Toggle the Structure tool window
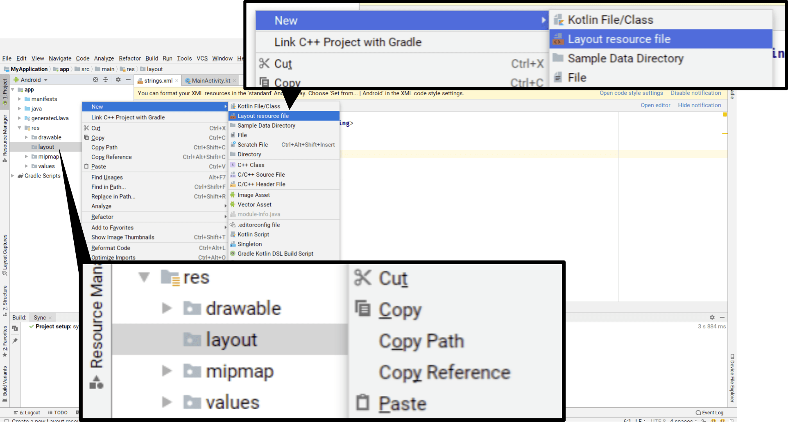788x422 pixels. pyautogui.click(x=5, y=301)
